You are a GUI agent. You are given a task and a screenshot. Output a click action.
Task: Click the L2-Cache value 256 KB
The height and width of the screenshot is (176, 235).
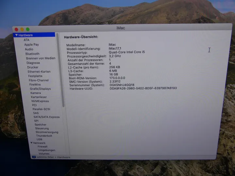[x=115, y=67]
